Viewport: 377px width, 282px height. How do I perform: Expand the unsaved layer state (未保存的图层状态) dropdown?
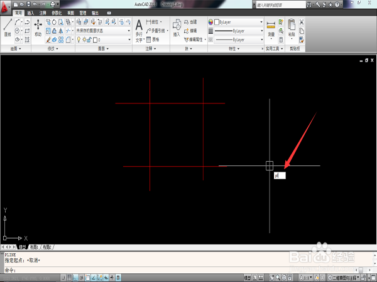104,31
